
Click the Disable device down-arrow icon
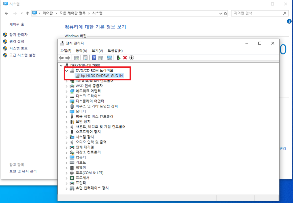click(x=131, y=58)
